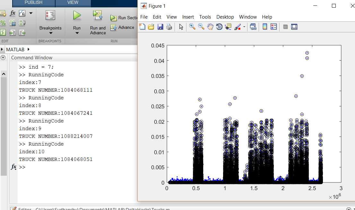
Task: Click the Run and Advance button
Action: pyautogui.click(x=98, y=23)
